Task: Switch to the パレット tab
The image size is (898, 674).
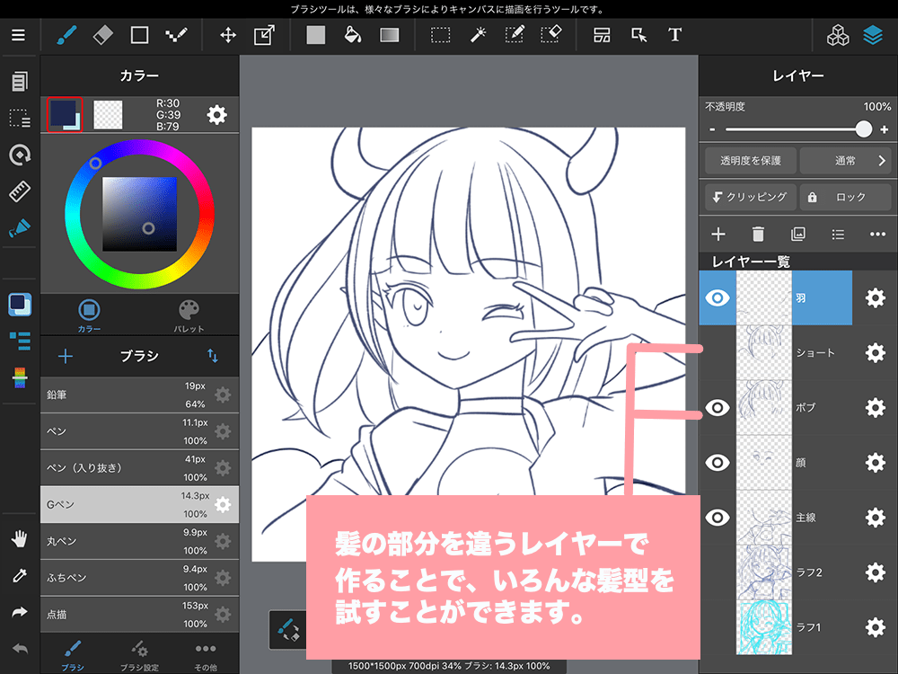Action: point(189,315)
